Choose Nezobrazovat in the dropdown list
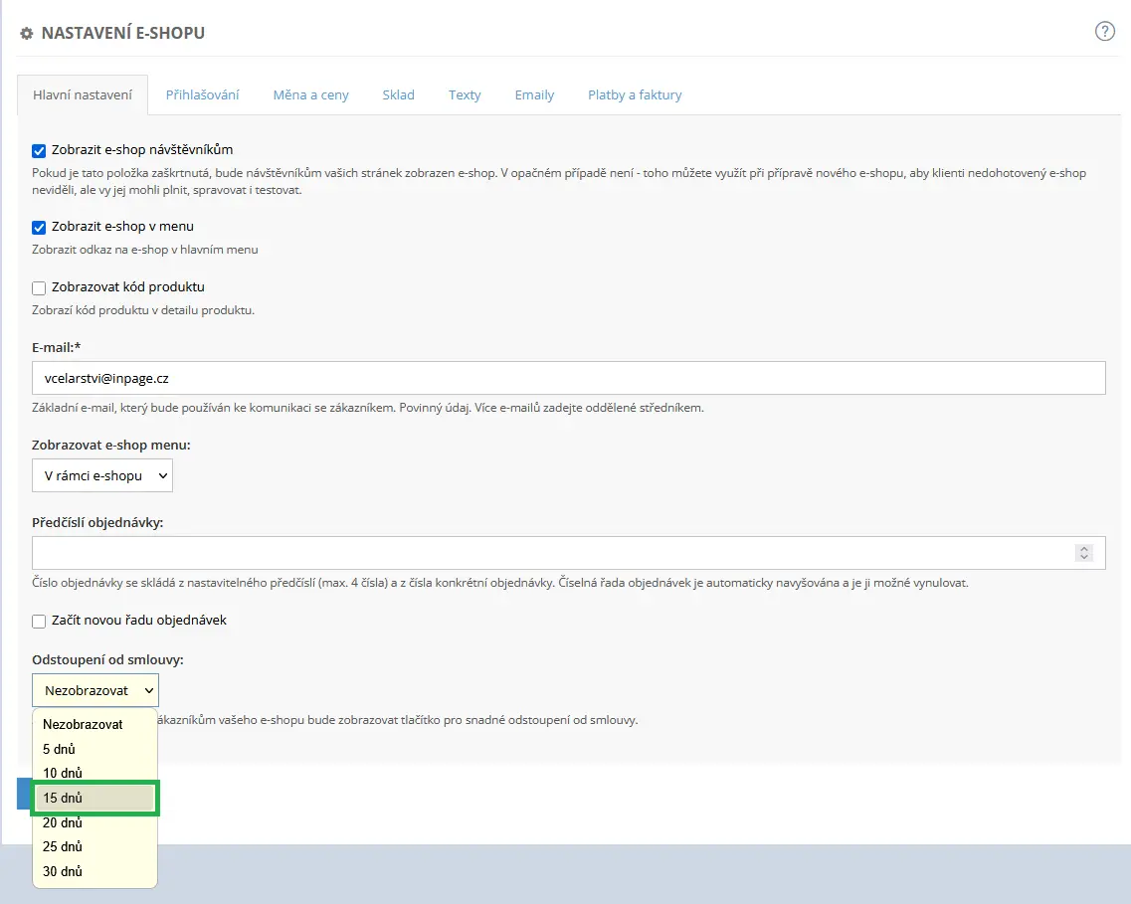1131x904 pixels. (95, 725)
